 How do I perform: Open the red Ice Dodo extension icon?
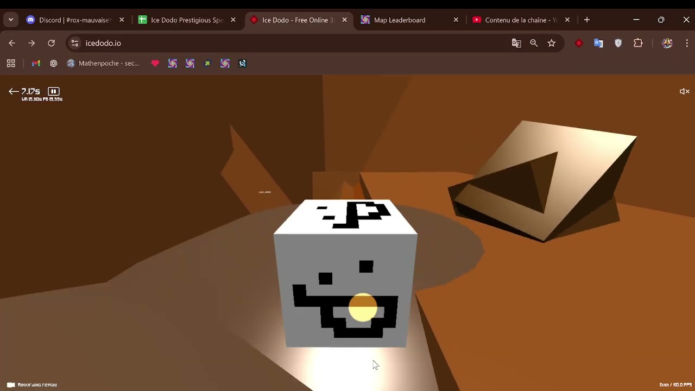[579, 43]
